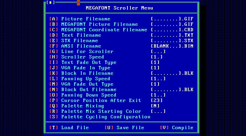Click the window close box [■]
Viewport: 246px width, 136px height.
pyautogui.click(x=51, y=2)
